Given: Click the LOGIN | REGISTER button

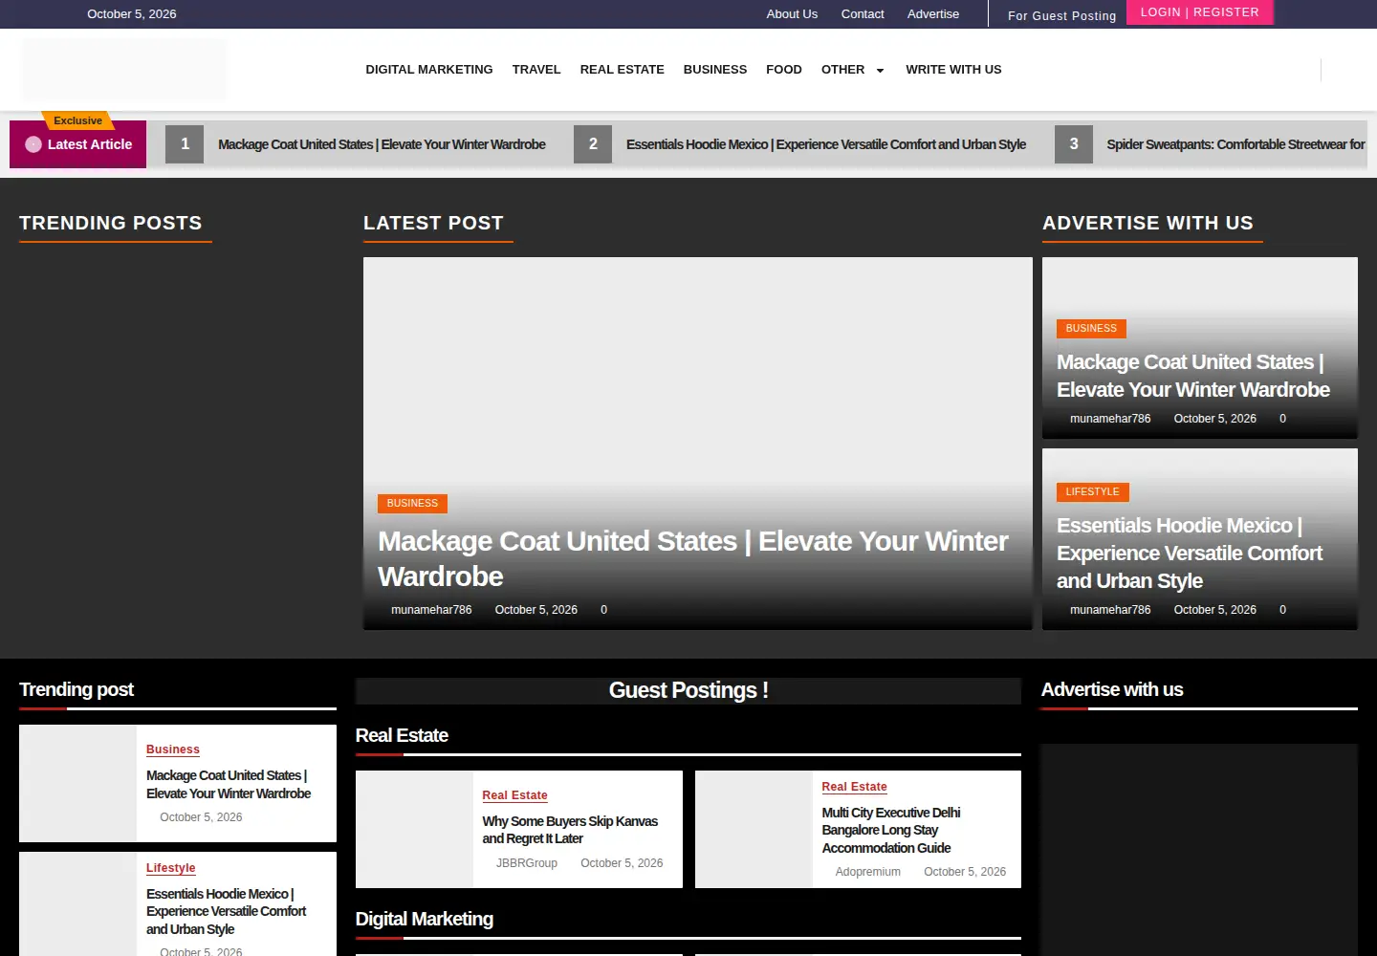Looking at the screenshot, I should coord(1200,12).
